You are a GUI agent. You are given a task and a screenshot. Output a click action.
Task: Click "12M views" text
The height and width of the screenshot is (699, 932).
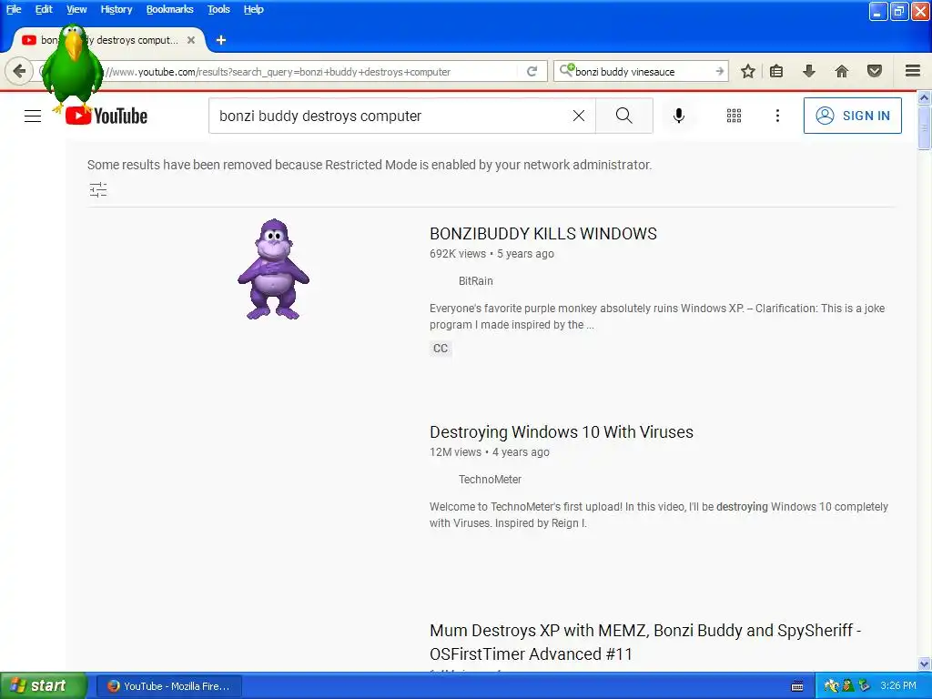[455, 452]
